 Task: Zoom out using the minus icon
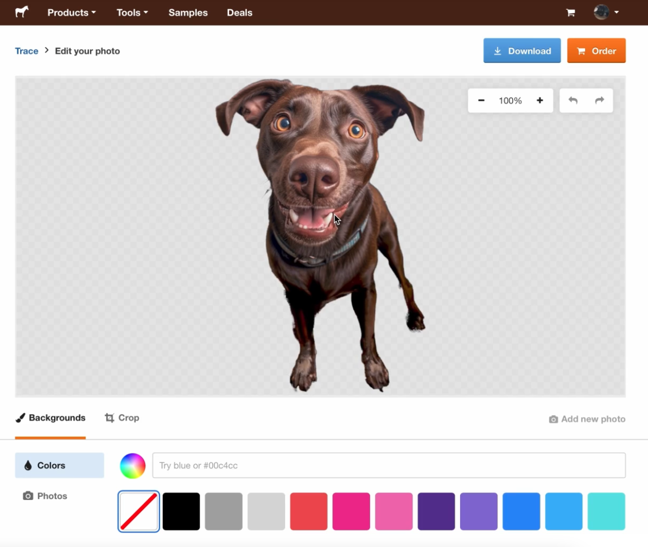pyautogui.click(x=481, y=100)
